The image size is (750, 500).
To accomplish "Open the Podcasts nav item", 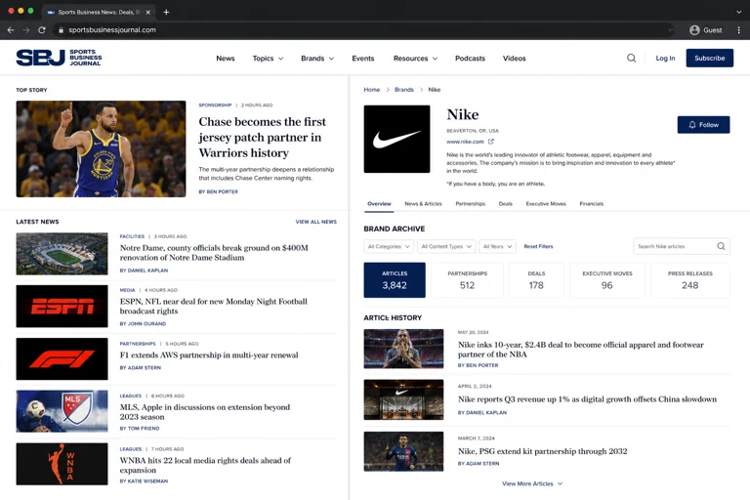I will (470, 59).
